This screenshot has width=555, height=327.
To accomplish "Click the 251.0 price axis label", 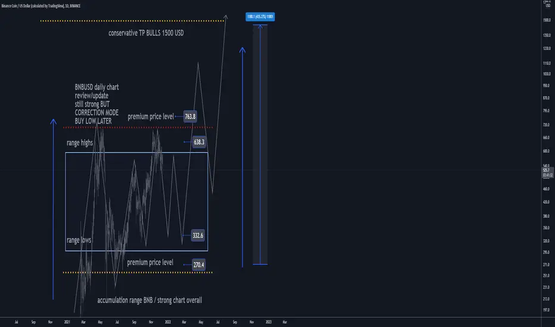I will coord(546,275).
